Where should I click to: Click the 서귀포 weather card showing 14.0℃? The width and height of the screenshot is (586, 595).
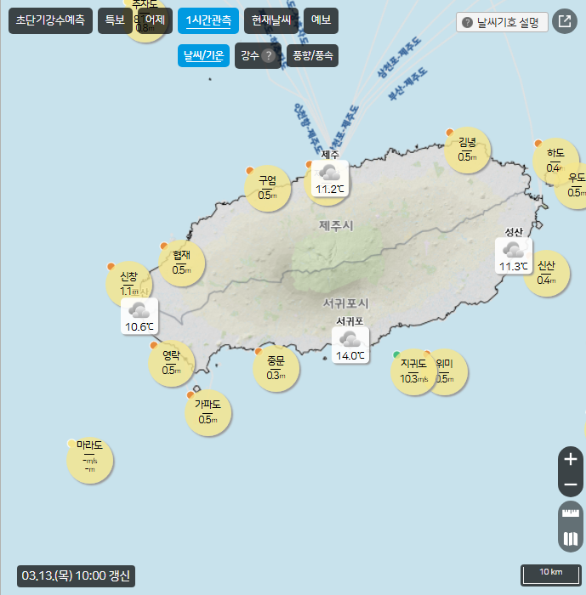(350, 345)
